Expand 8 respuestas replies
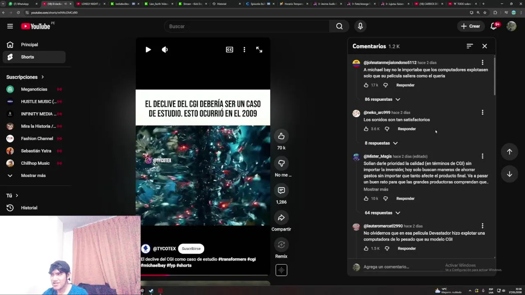This screenshot has height=295, width=525. (381, 143)
